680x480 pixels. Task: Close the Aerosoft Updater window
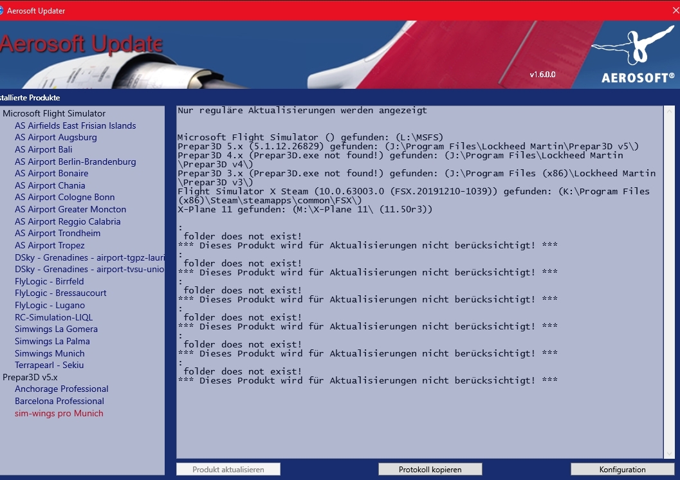675,10
